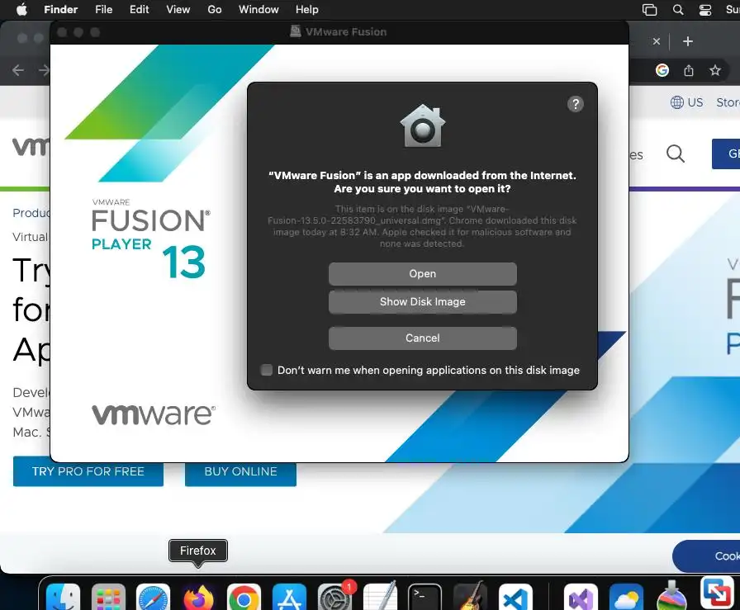Open the Apple menu
This screenshot has width=740, height=610.
(21, 9)
